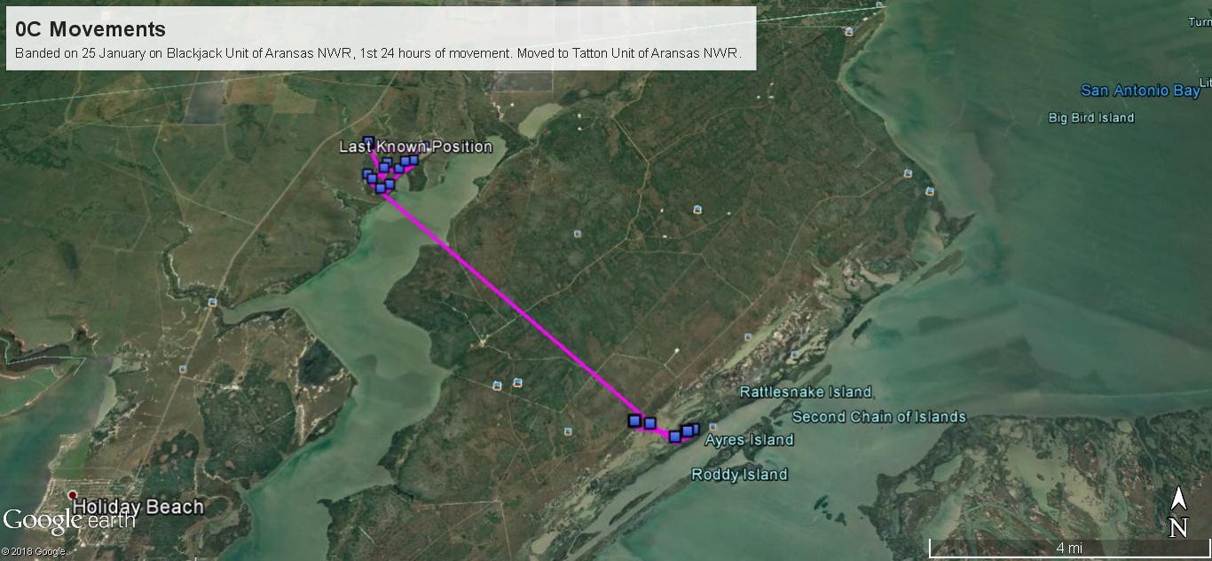Open the photo icon at the top center of the map
Screen dimensions: 1212x561
tap(849, 31)
